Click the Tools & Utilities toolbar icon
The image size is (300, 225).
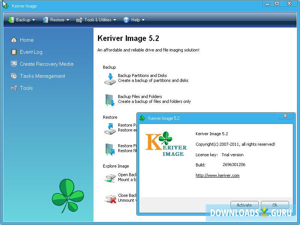pyautogui.click(x=79, y=20)
